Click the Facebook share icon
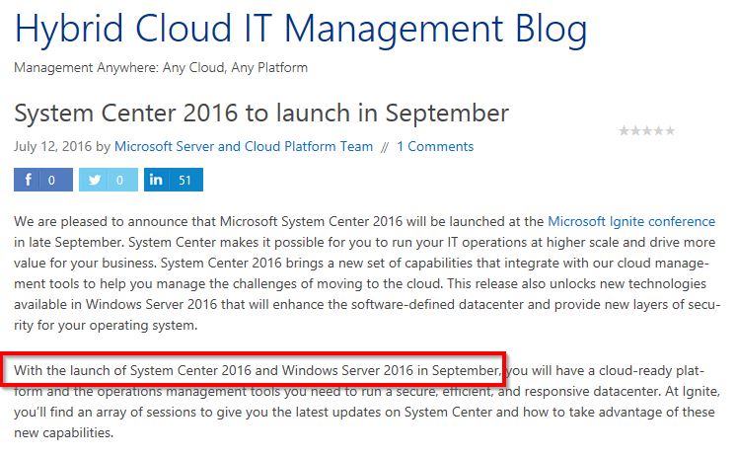 [28, 180]
